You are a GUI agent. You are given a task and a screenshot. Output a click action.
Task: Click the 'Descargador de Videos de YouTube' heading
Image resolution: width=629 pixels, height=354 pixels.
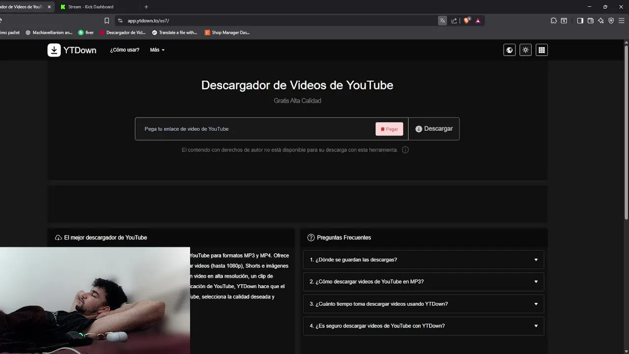(x=297, y=85)
